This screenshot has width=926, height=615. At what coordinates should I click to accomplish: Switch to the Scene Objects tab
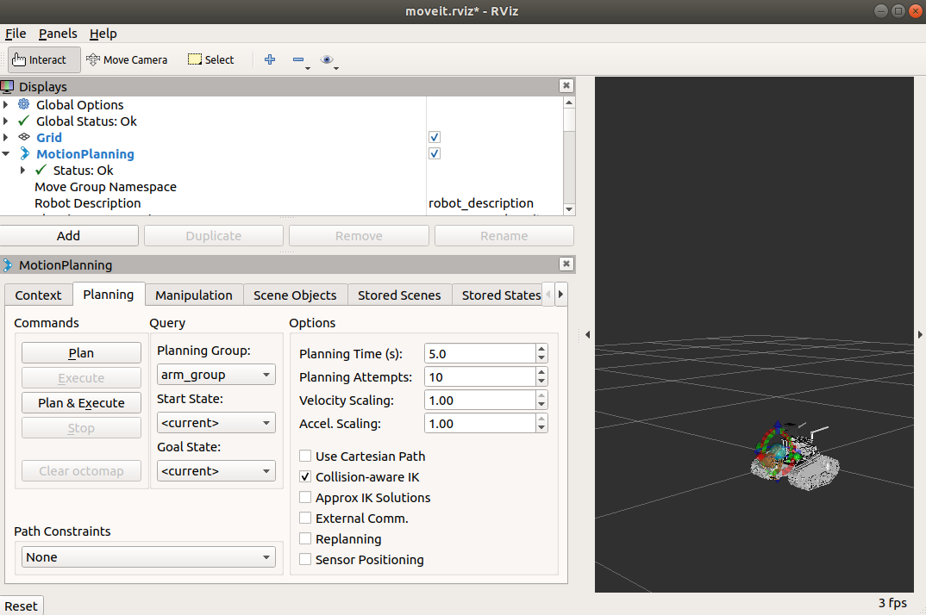(x=295, y=295)
